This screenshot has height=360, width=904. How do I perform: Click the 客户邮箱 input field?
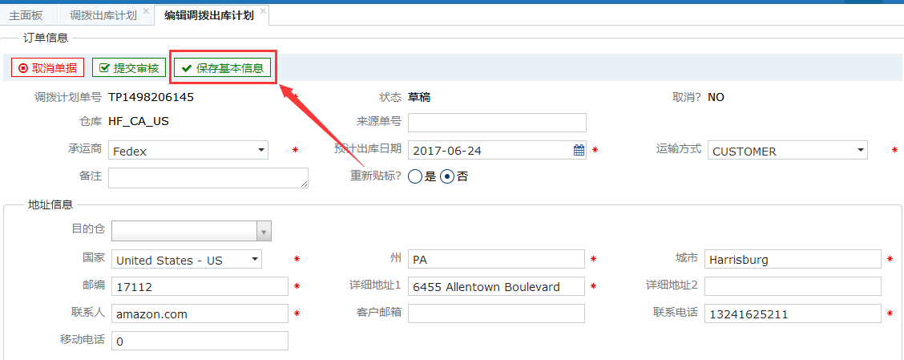tap(496, 313)
